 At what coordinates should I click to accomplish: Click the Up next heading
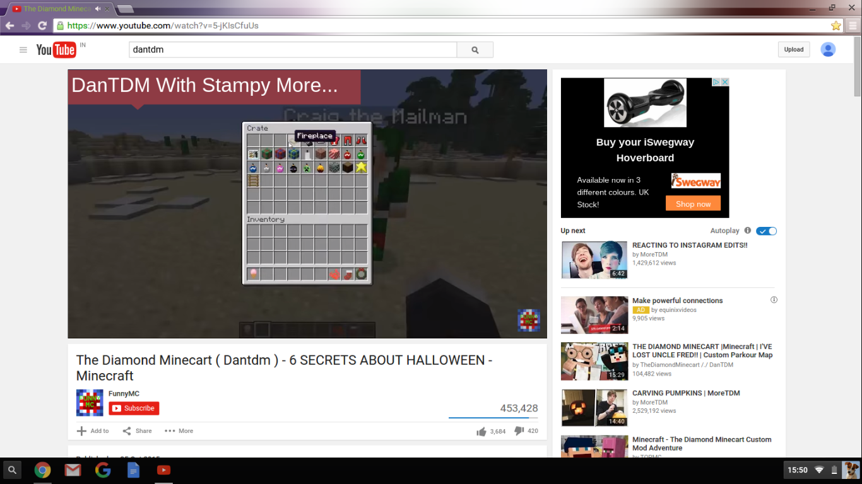(573, 231)
